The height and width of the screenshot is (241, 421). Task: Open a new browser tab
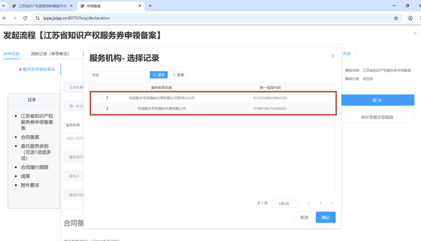150,6
